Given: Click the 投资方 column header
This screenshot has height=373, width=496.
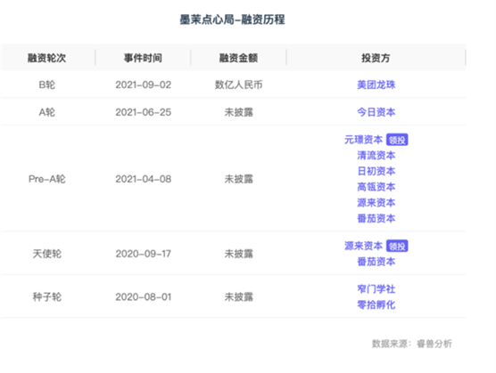Looking at the screenshot, I should pyautogui.click(x=376, y=58).
